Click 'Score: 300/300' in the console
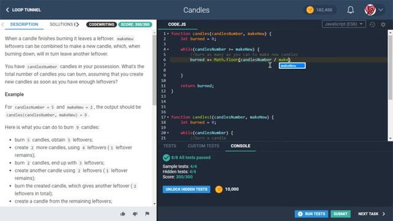Image resolution: width=393 pixels, height=221 pixels. [177, 177]
